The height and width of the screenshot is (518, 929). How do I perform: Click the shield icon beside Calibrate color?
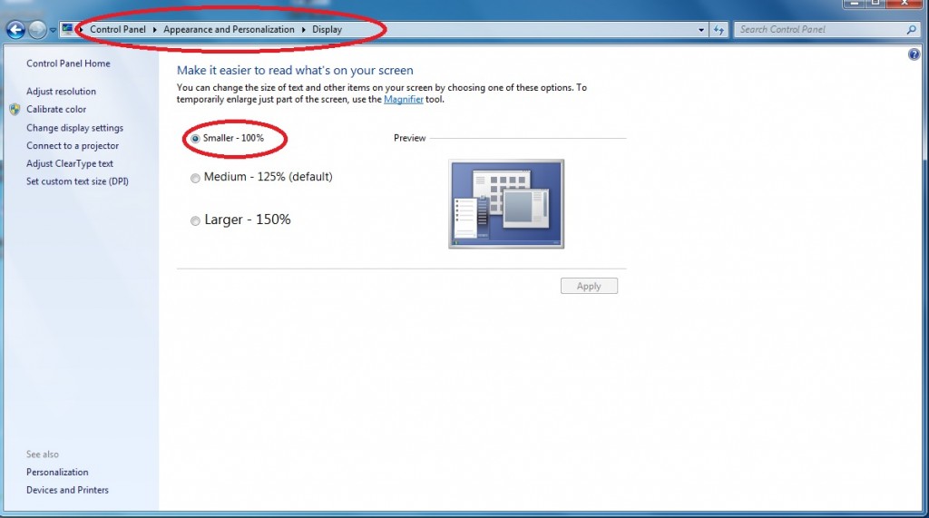(15, 109)
